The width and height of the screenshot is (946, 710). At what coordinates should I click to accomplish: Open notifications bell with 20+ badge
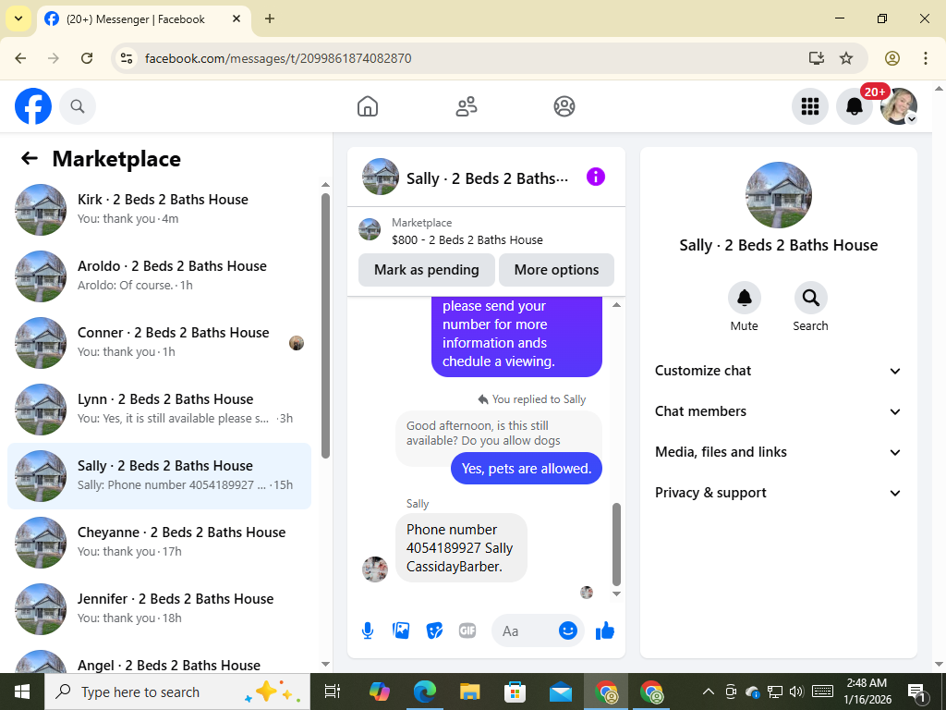point(855,106)
